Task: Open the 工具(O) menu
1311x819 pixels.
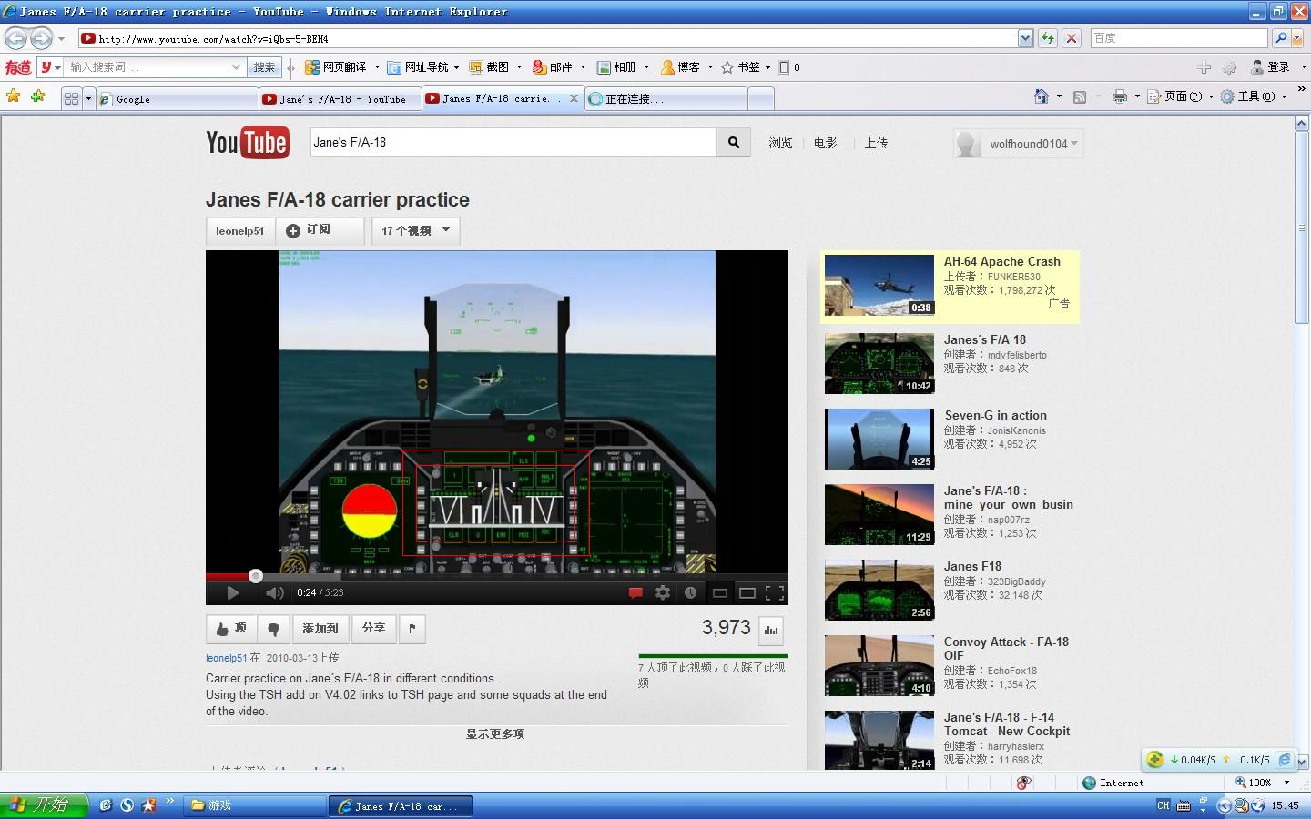Action: (x=1255, y=96)
